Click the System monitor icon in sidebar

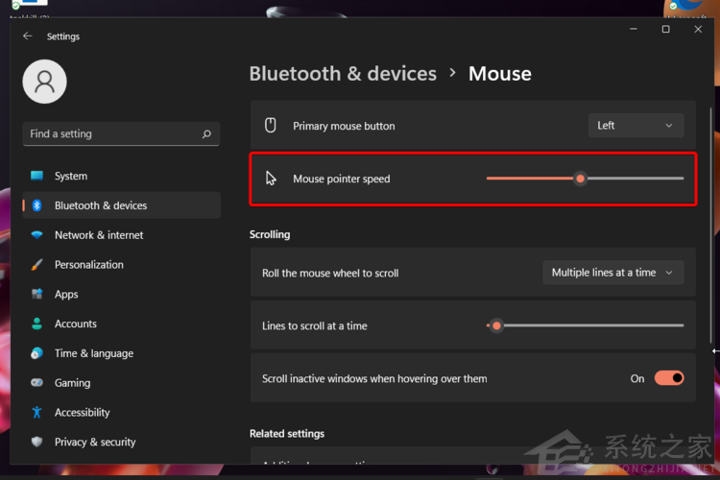click(36, 177)
